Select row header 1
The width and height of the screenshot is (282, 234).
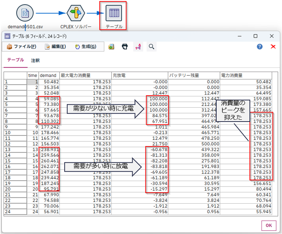(x=15, y=82)
